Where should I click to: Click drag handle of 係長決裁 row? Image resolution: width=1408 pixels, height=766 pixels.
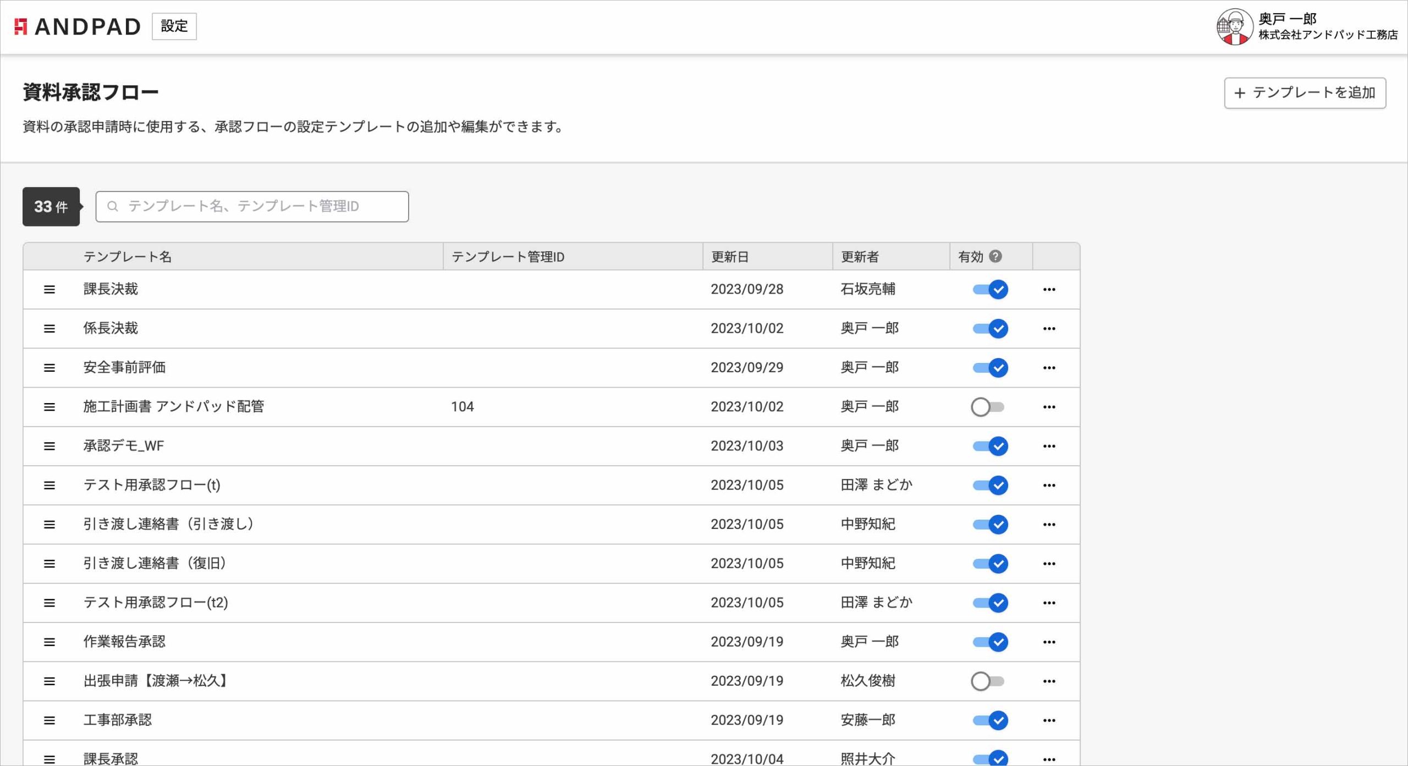click(50, 328)
